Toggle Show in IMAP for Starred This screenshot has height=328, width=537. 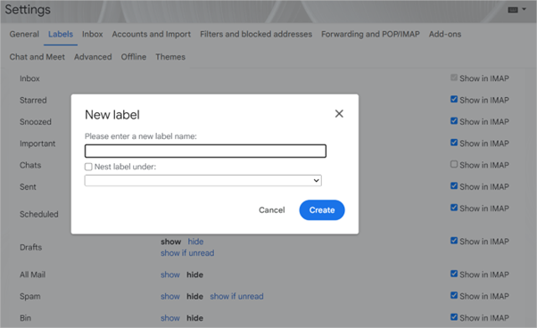click(x=454, y=100)
